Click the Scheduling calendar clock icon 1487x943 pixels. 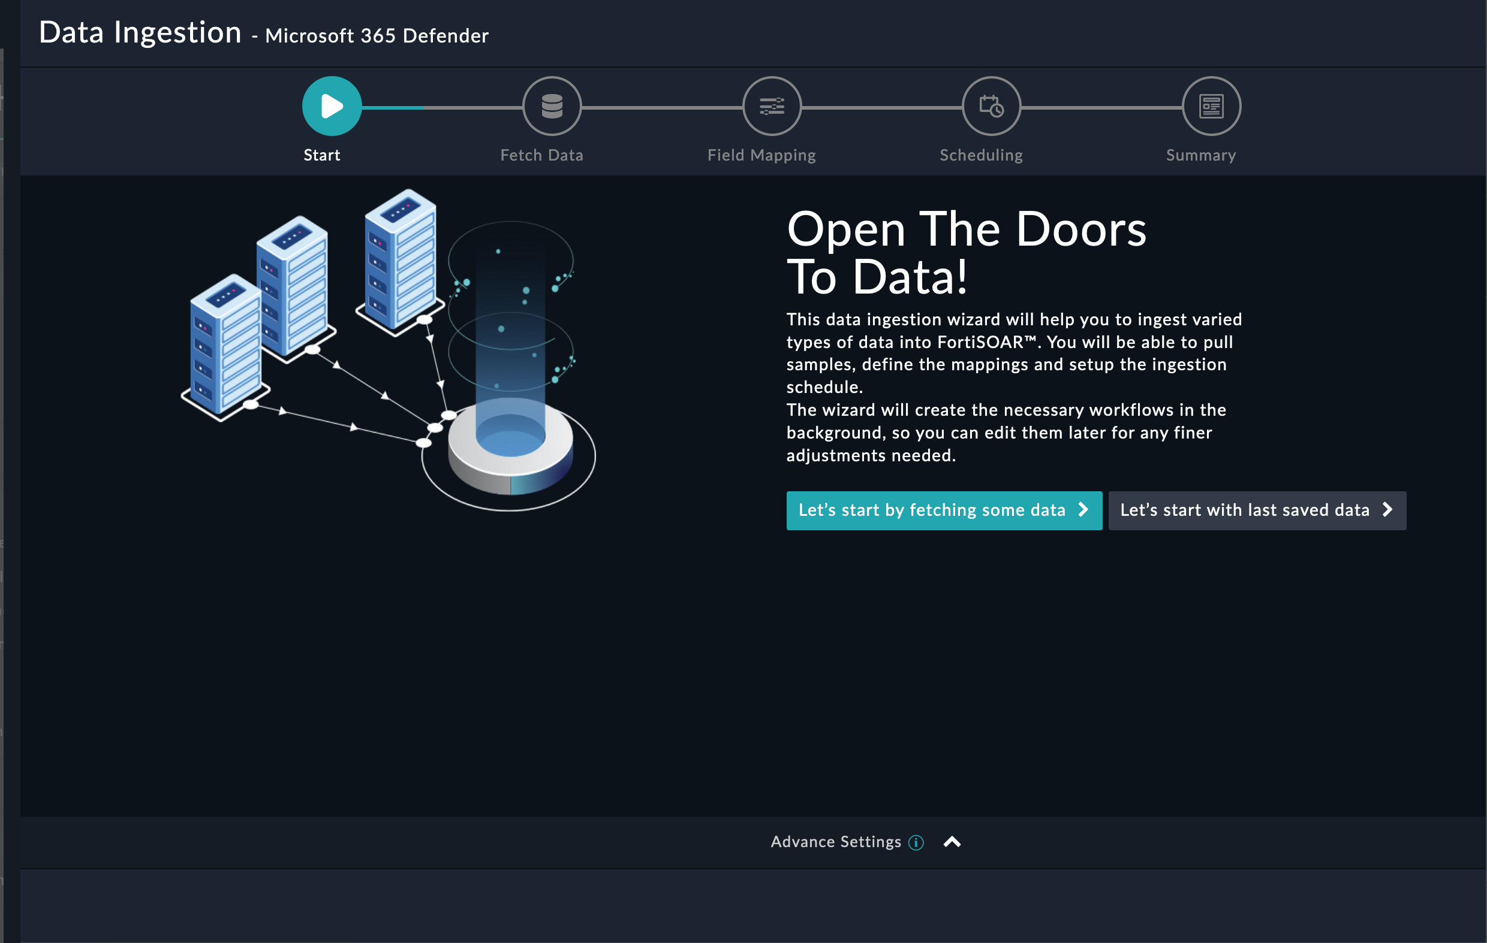(x=991, y=106)
